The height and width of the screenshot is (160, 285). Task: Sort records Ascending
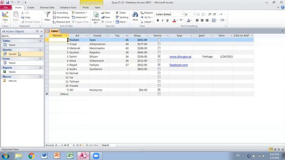point(61,13)
